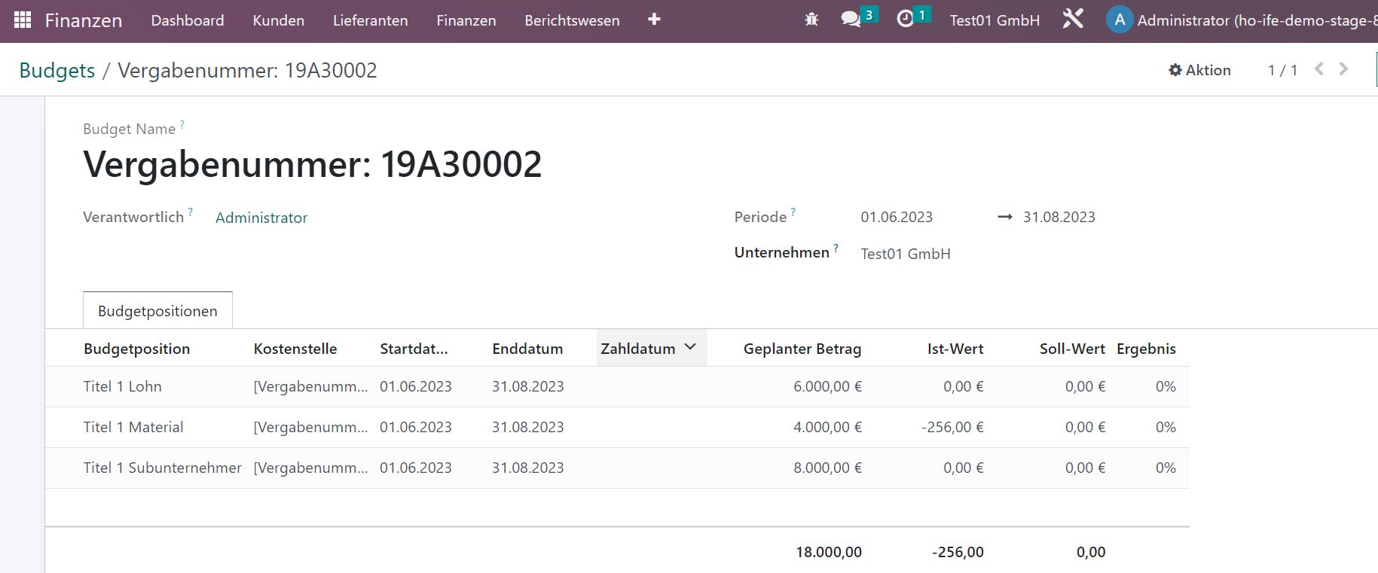Expand the Zahldatum column chevron

click(x=690, y=347)
